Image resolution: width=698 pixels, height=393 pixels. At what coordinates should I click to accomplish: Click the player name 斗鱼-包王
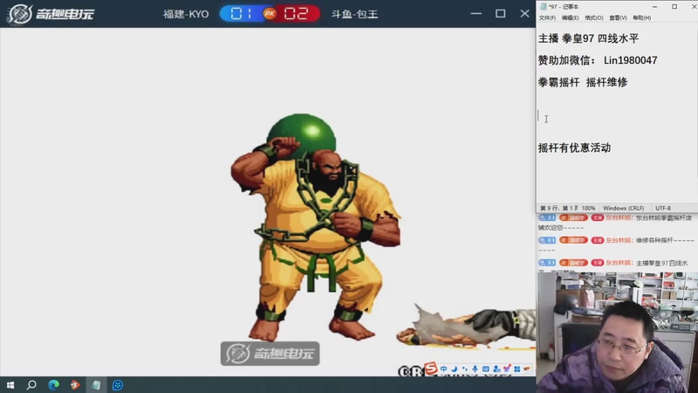coord(354,14)
